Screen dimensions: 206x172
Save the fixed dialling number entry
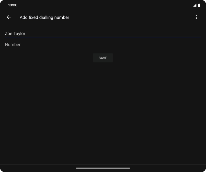pyautogui.click(x=103, y=58)
